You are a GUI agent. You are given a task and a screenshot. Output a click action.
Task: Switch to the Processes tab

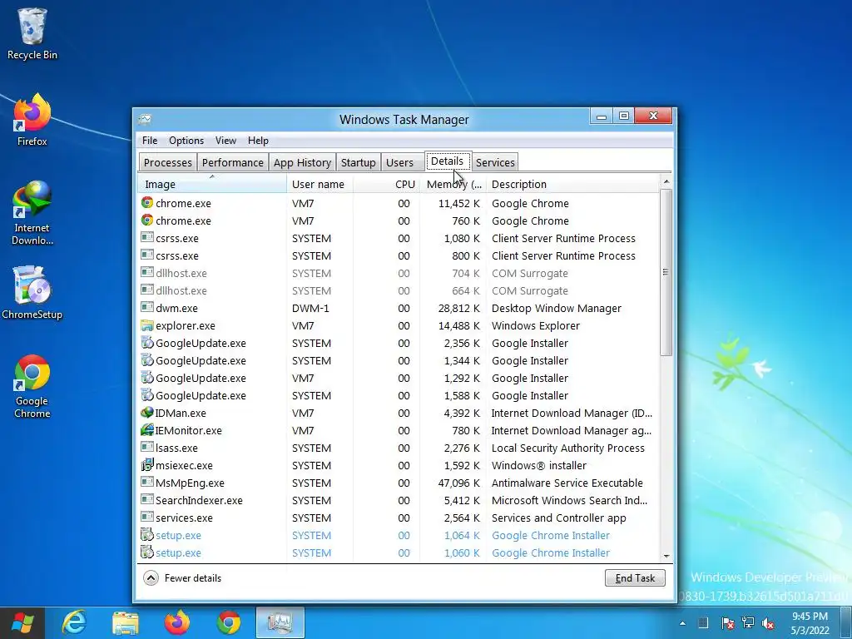pos(167,162)
